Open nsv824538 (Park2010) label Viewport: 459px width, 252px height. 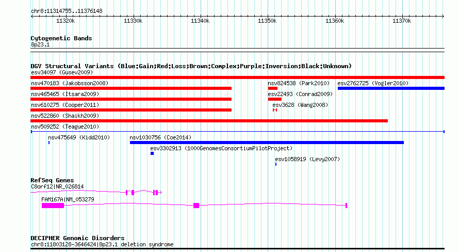point(299,83)
